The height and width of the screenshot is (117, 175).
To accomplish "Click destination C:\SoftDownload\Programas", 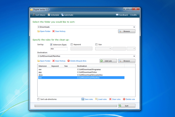I will [x=89, y=70].
